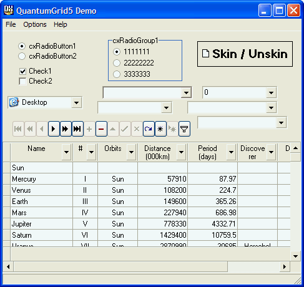Image resolution: width=304 pixels, height=287 pixels.
Task: Expand empty combo box below radio group
Action: (x=186, y=92)
